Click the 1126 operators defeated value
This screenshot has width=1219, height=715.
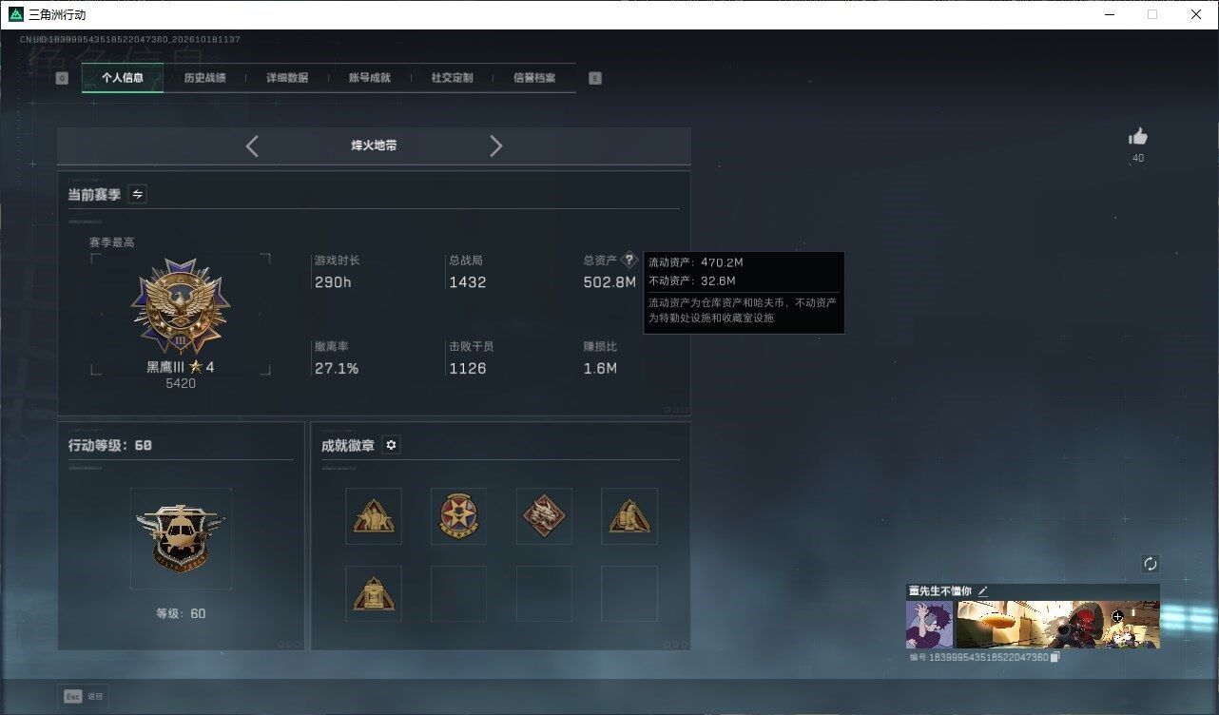tap(468, 368)
